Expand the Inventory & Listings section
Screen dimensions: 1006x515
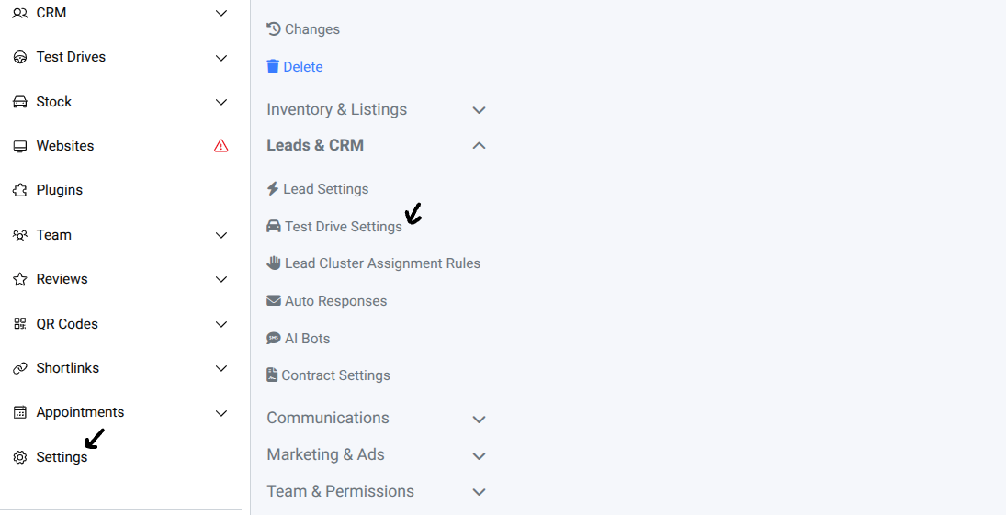[x=479, y=110]
